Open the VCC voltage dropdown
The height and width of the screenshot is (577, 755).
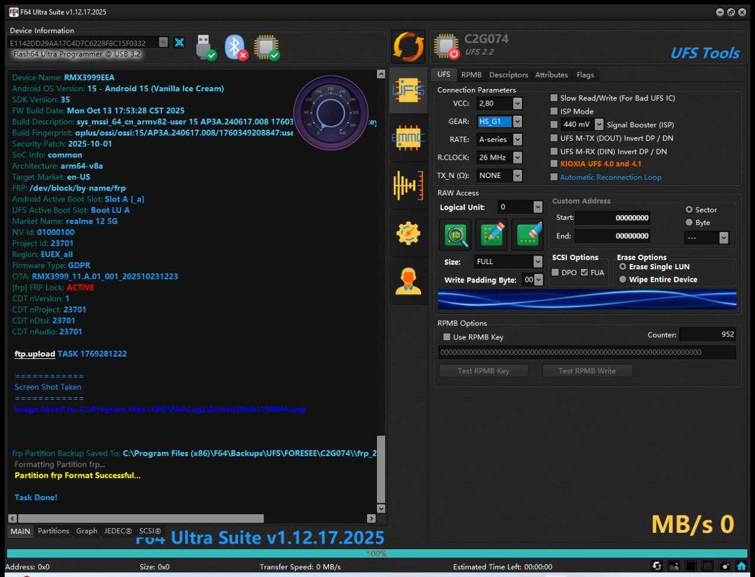point(517,104)
